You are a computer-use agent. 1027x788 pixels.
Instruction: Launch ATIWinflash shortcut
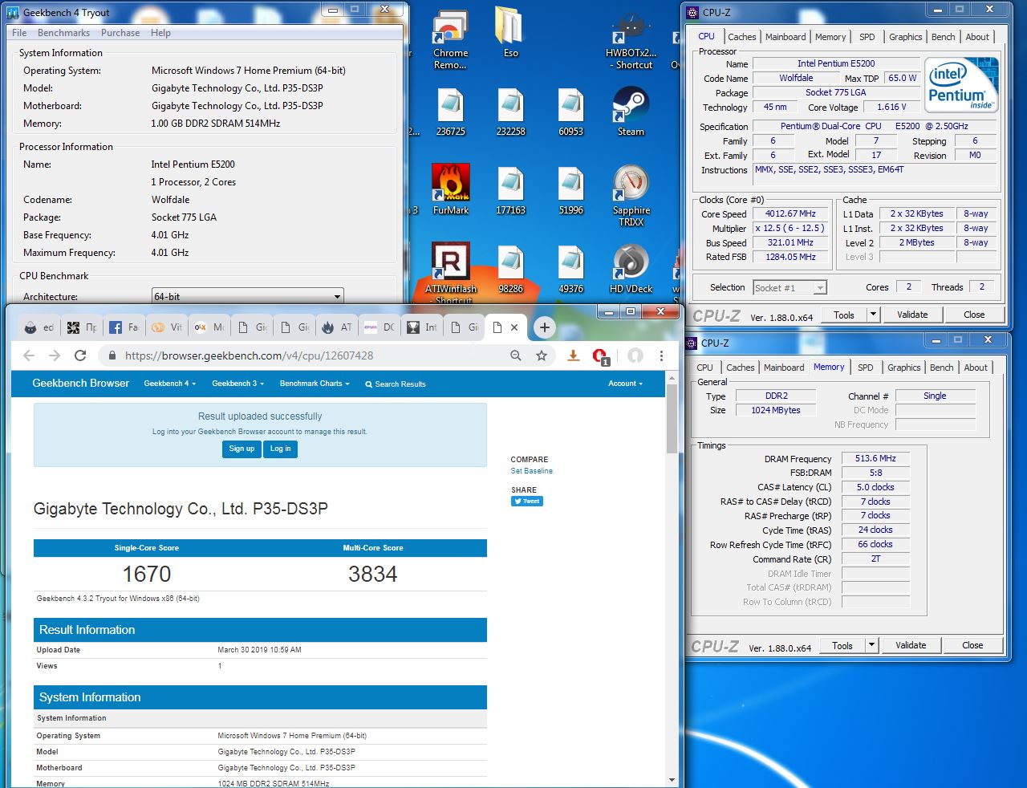(x=450, y=273)
